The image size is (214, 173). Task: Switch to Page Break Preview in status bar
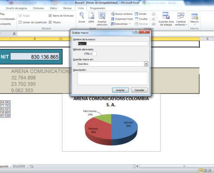click(x=209, y=170)
